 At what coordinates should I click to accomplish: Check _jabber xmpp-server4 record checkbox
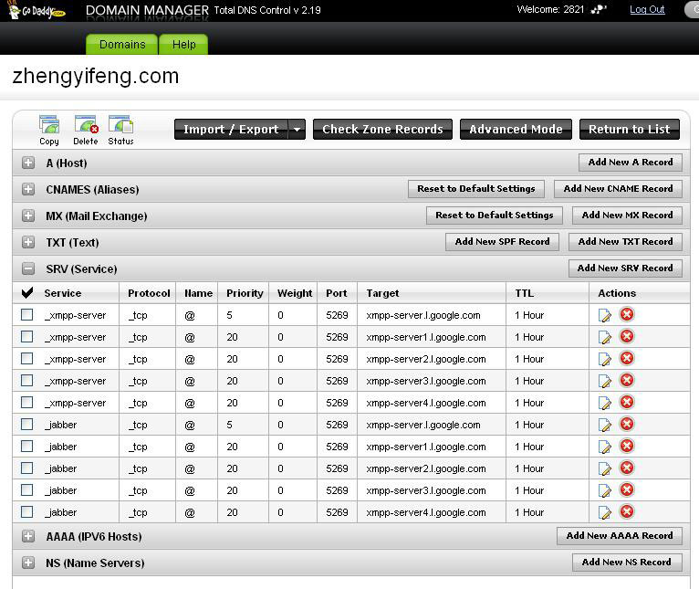(27, 512)
